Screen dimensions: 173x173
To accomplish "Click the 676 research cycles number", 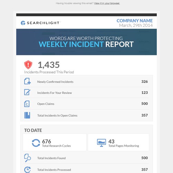I will point(46,142).
